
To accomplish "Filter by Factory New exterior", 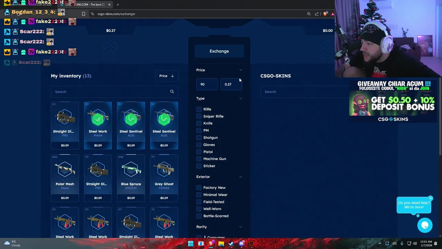I will 199,187.
